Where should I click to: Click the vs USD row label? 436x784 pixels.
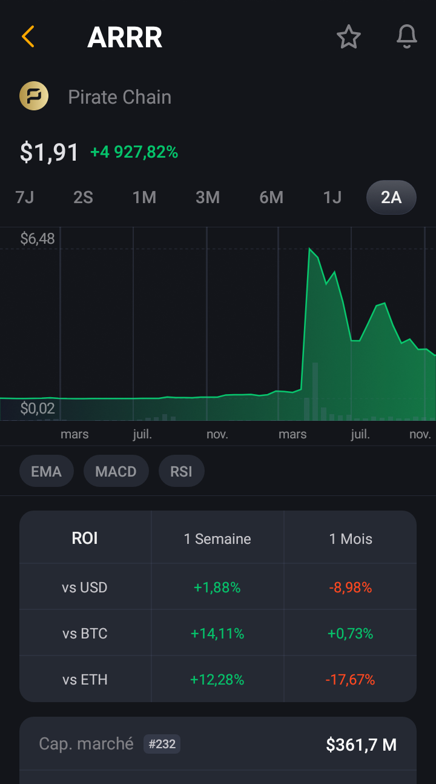click(x=85, y=588)
